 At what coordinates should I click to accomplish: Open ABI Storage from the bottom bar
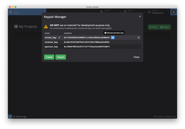click(x=20, y=117)
